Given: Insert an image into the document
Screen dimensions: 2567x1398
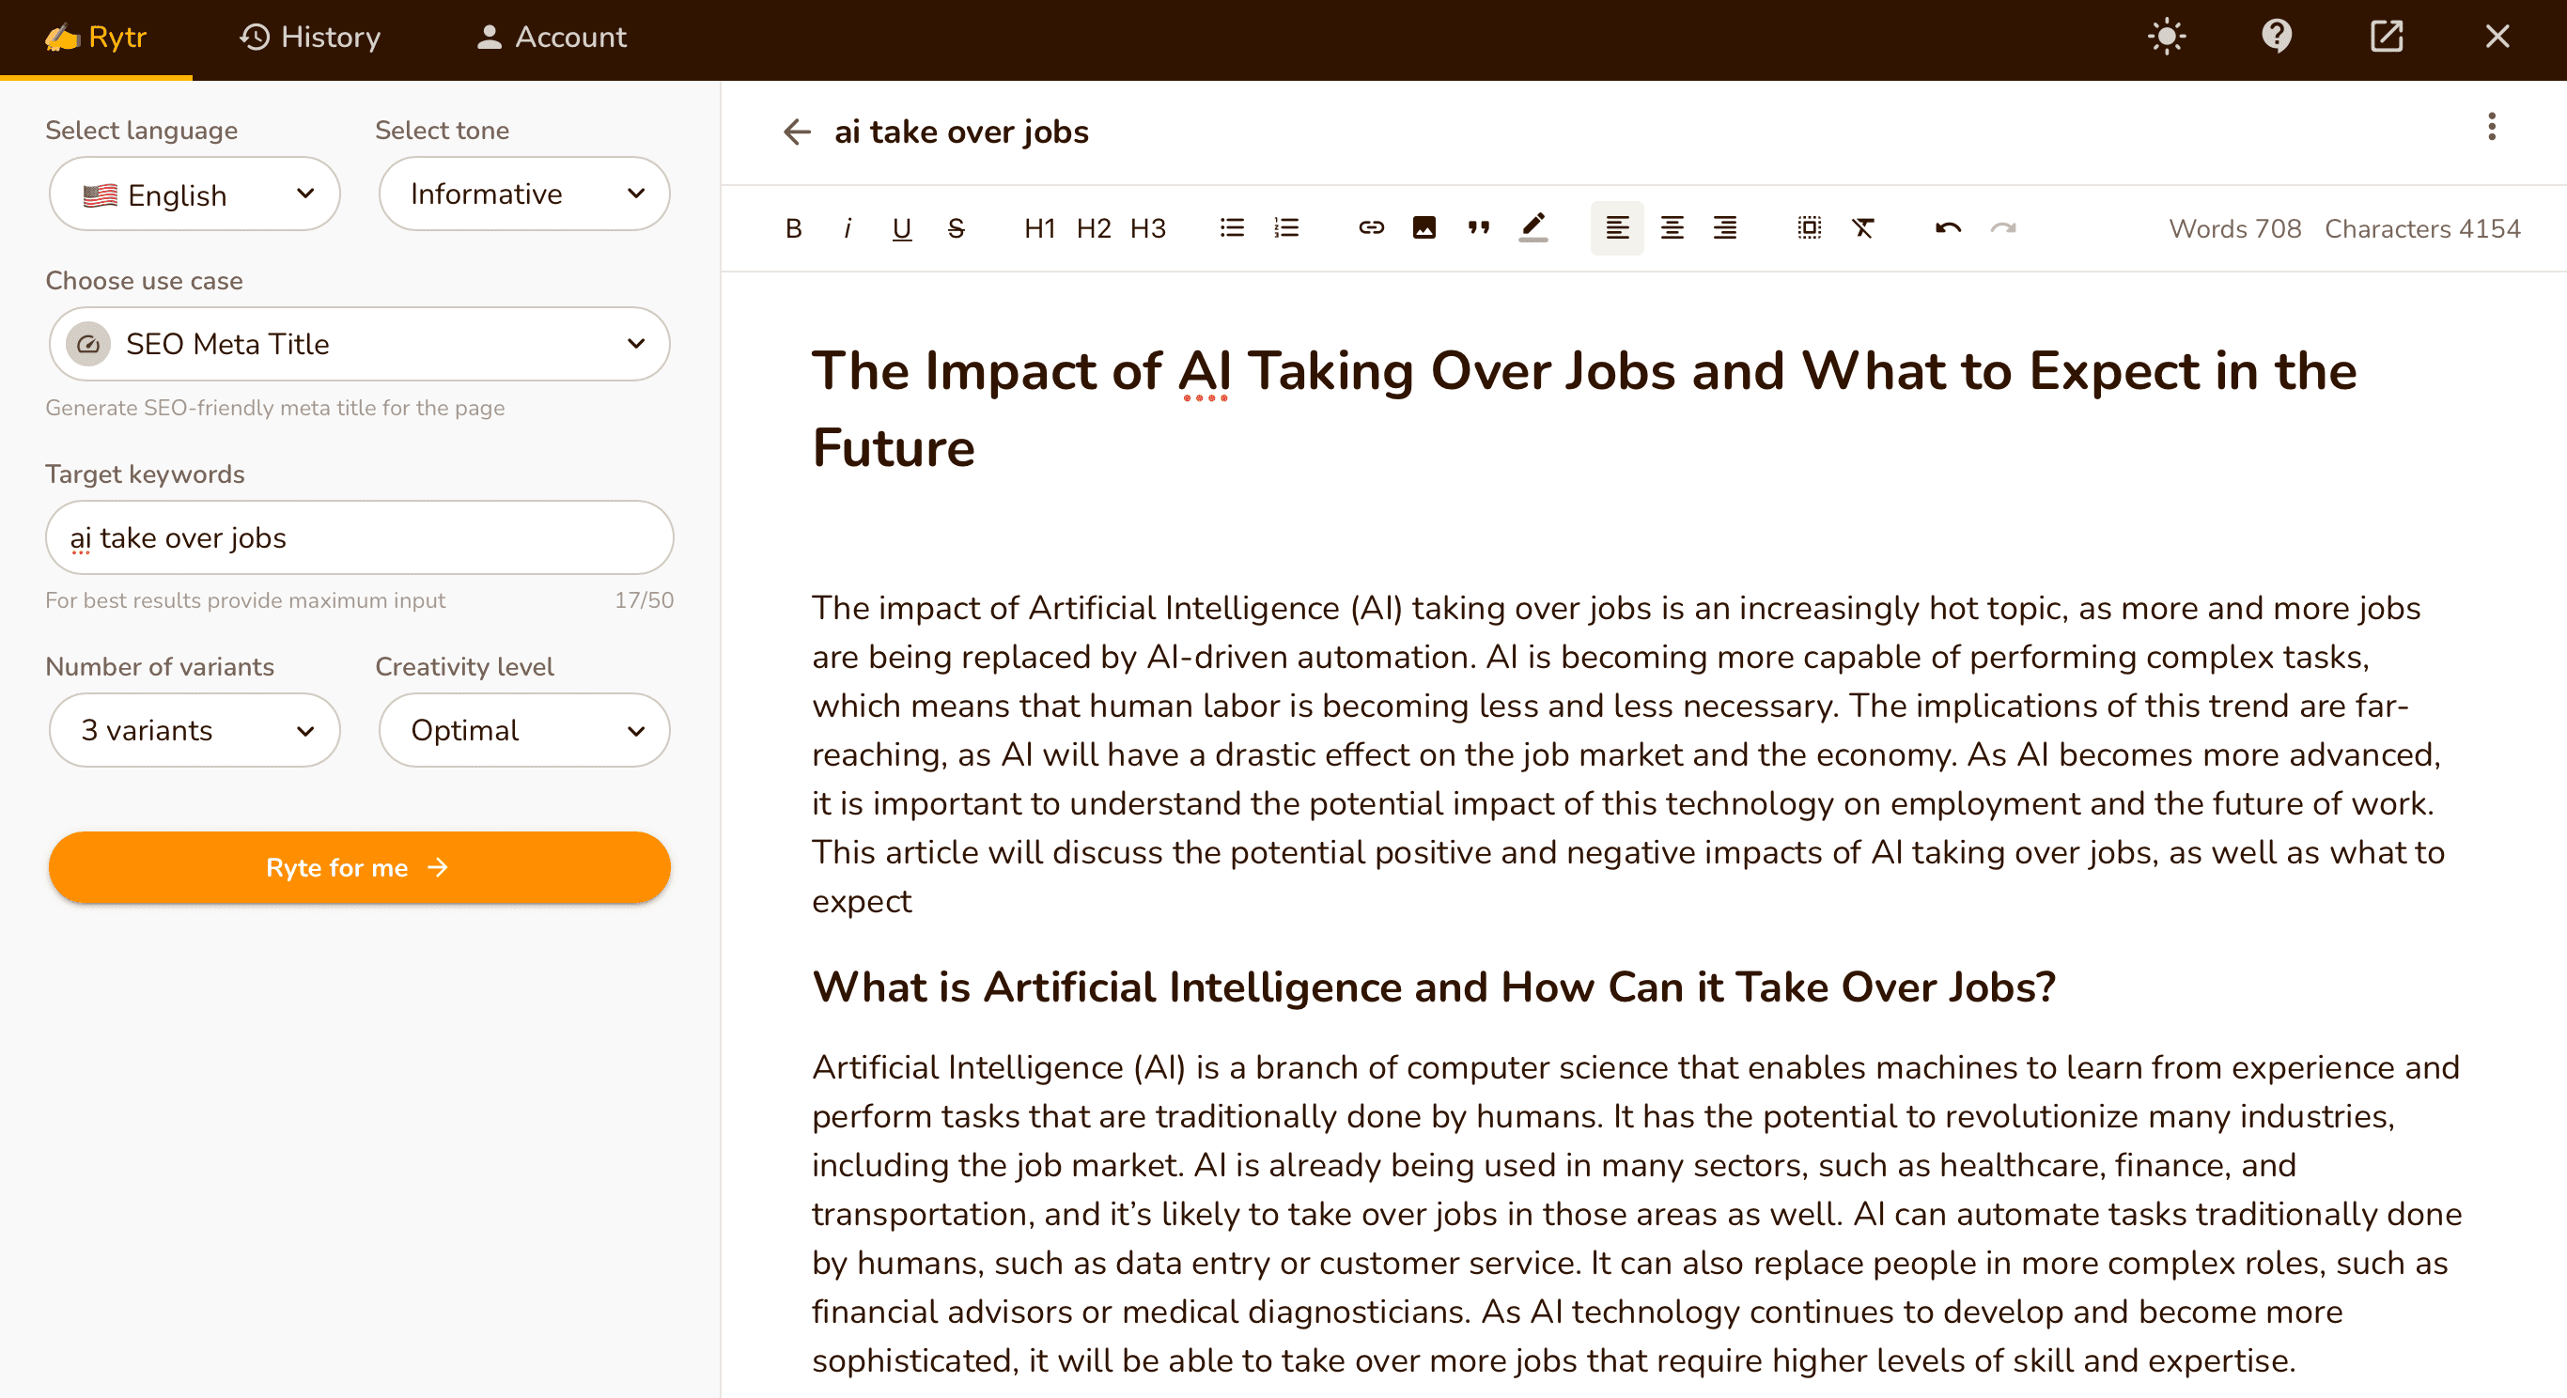Looking at the screenshot, I should point(1425,228).
